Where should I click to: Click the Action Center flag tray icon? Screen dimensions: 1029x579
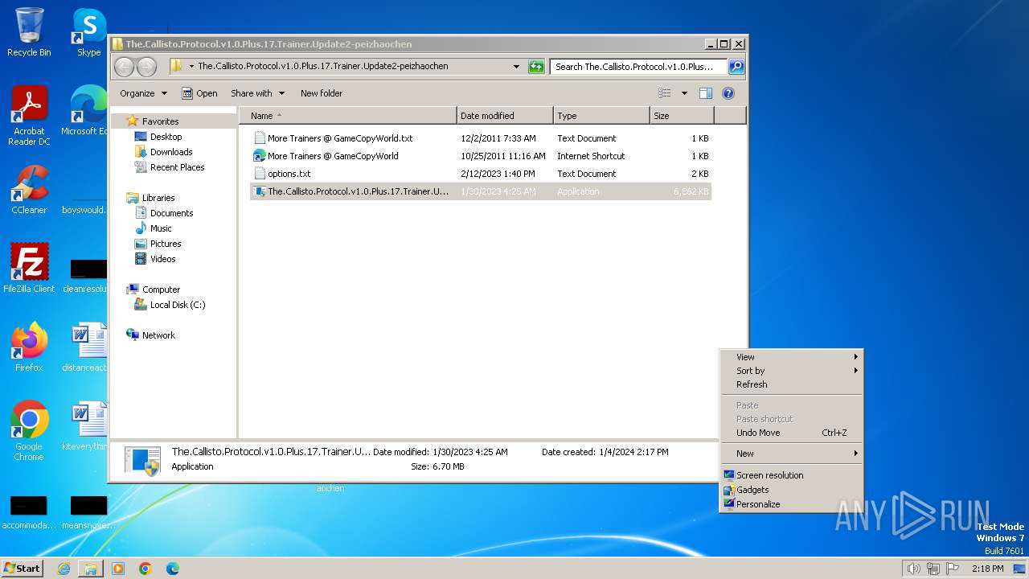[953, 569]
